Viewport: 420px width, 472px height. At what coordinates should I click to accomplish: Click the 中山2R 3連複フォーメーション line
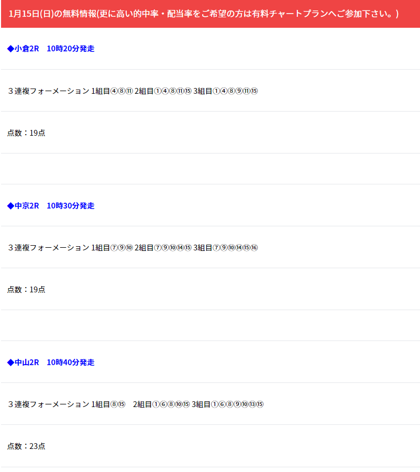click(136, 404)
